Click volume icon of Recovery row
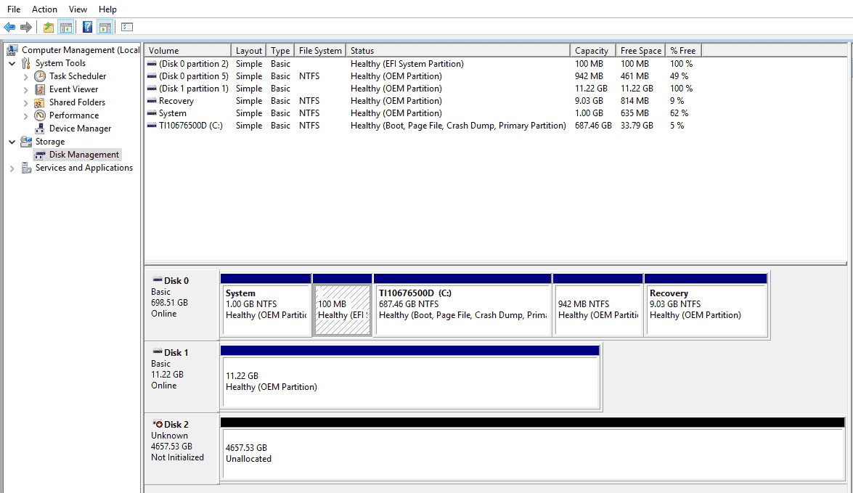This screenshot has height=493, width=853. point(152,101)
